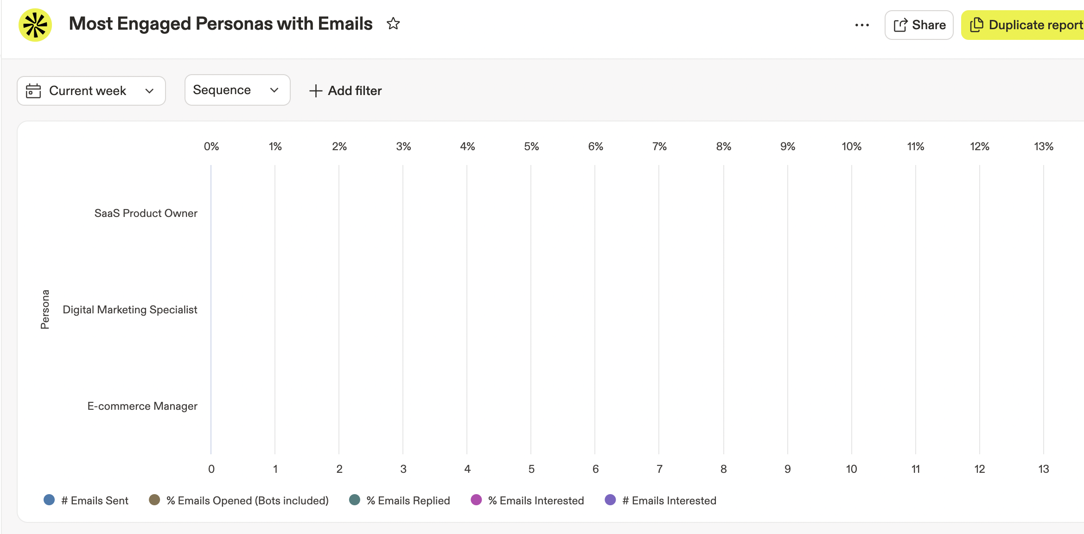This screenshot has height=534, width=1084.
Task: Open the three-dot more options menu
Action: pos(862,25)
